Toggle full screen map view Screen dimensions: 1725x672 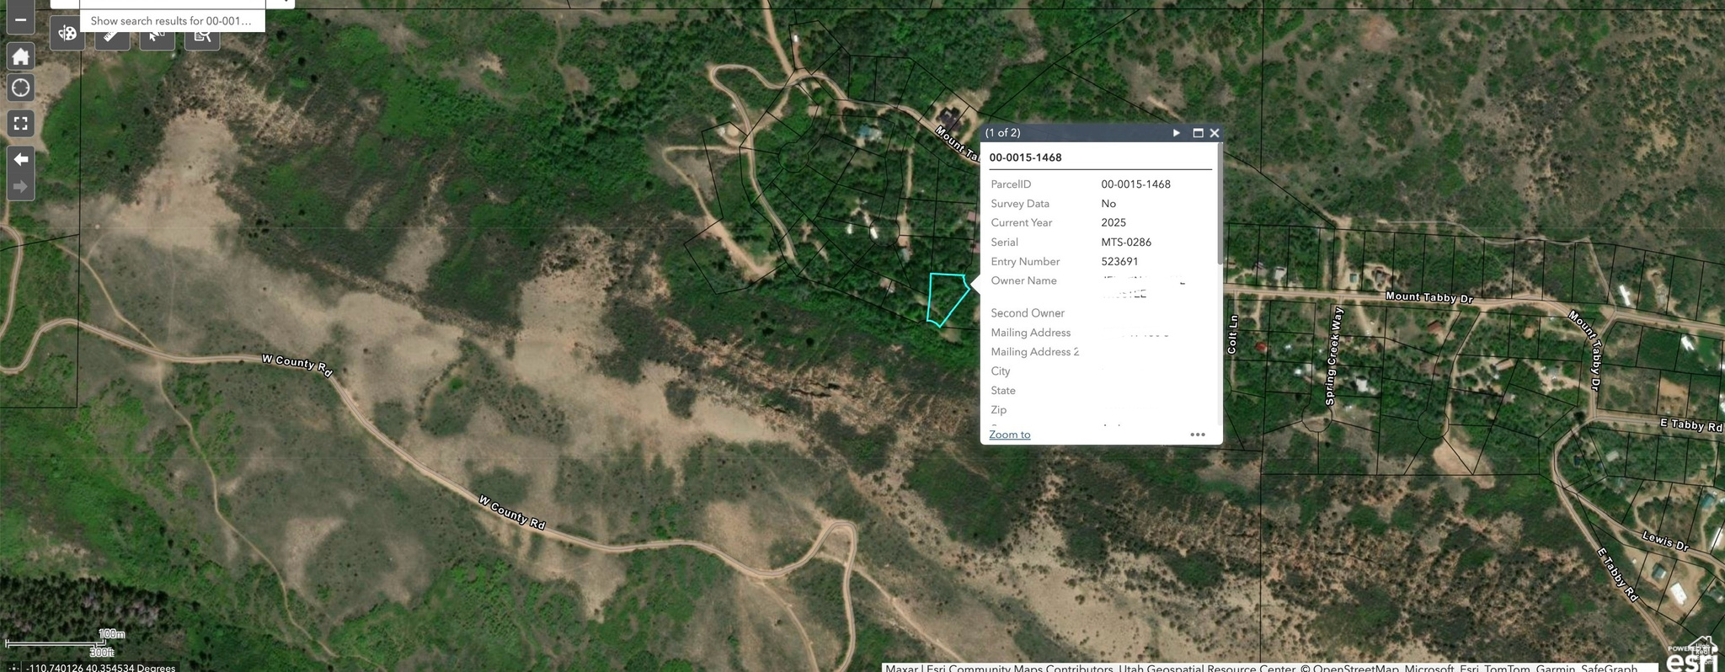coord(20,124)
